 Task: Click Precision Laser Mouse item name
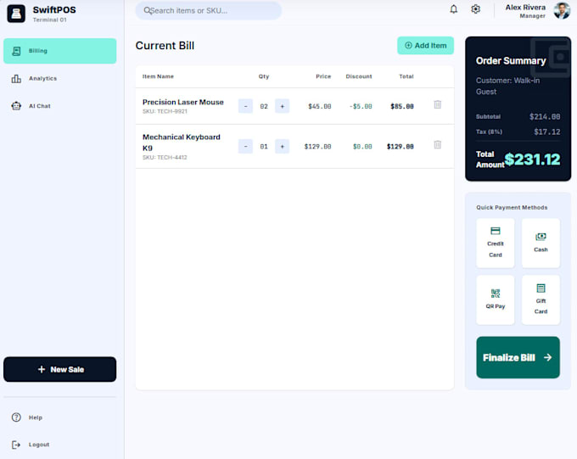click(183, 102)
